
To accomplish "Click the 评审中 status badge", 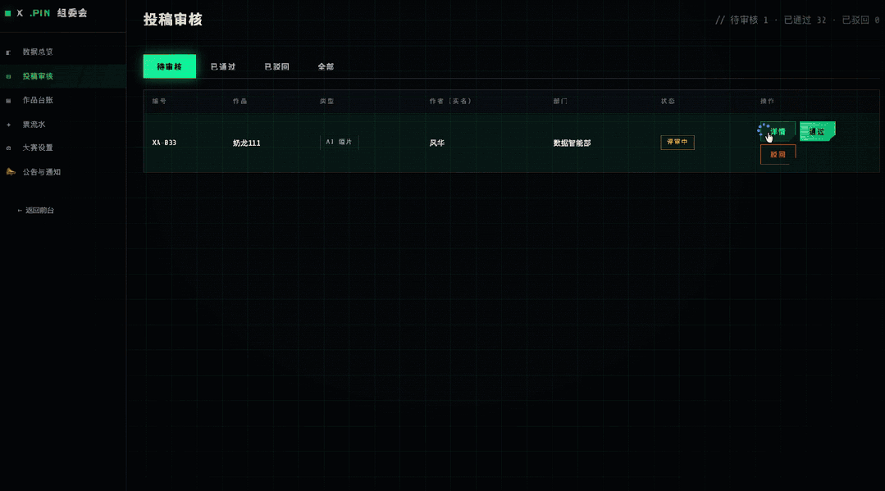I will tap(677, 143).
